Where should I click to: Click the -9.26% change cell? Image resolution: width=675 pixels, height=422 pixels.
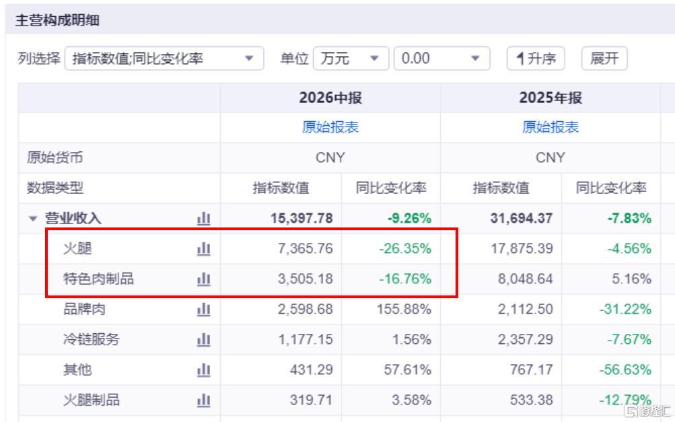pyautogui.click(x=409, y=218)
